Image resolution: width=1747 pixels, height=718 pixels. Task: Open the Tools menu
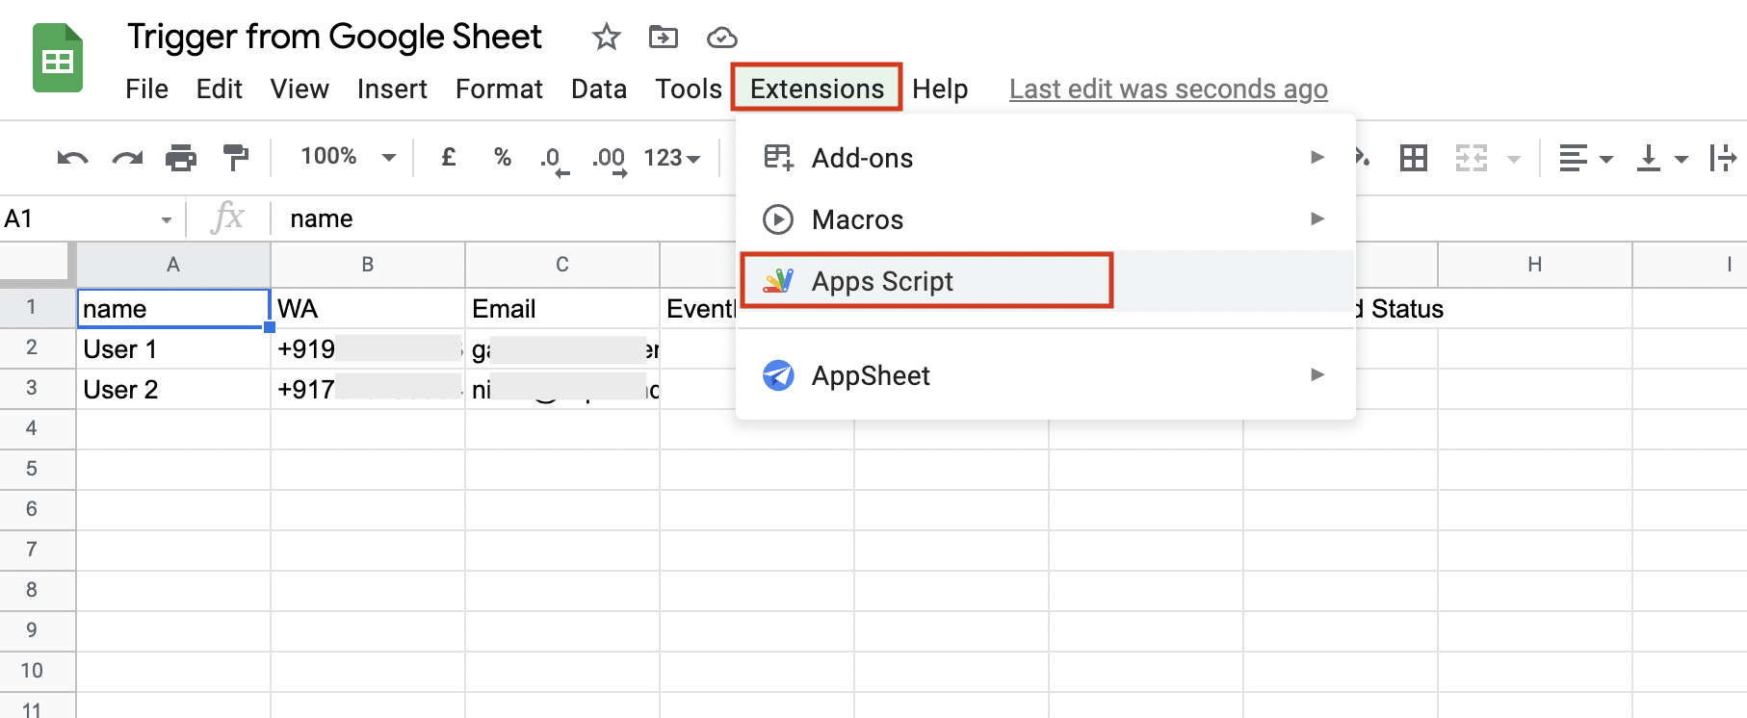[688, 89]
